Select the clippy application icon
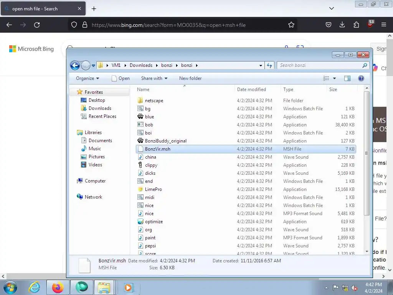The image size is (393, 295). [140, 165]
